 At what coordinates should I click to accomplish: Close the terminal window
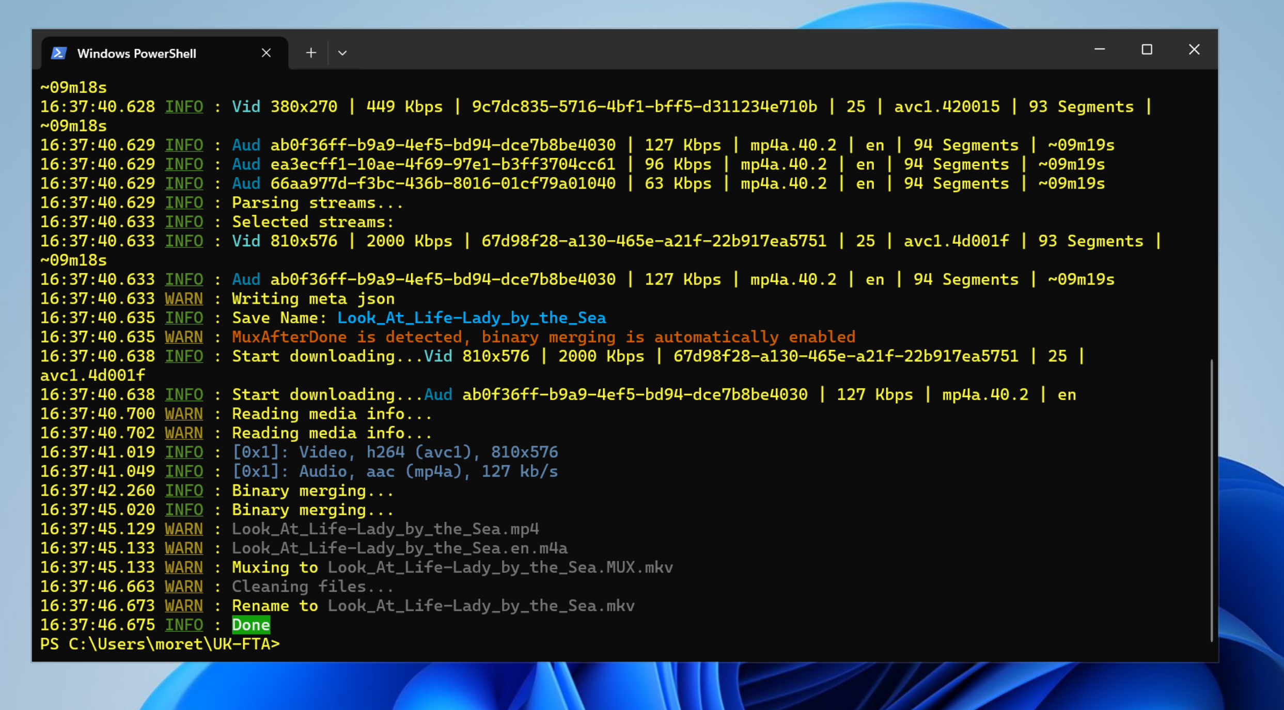(x=1194, y=50)
